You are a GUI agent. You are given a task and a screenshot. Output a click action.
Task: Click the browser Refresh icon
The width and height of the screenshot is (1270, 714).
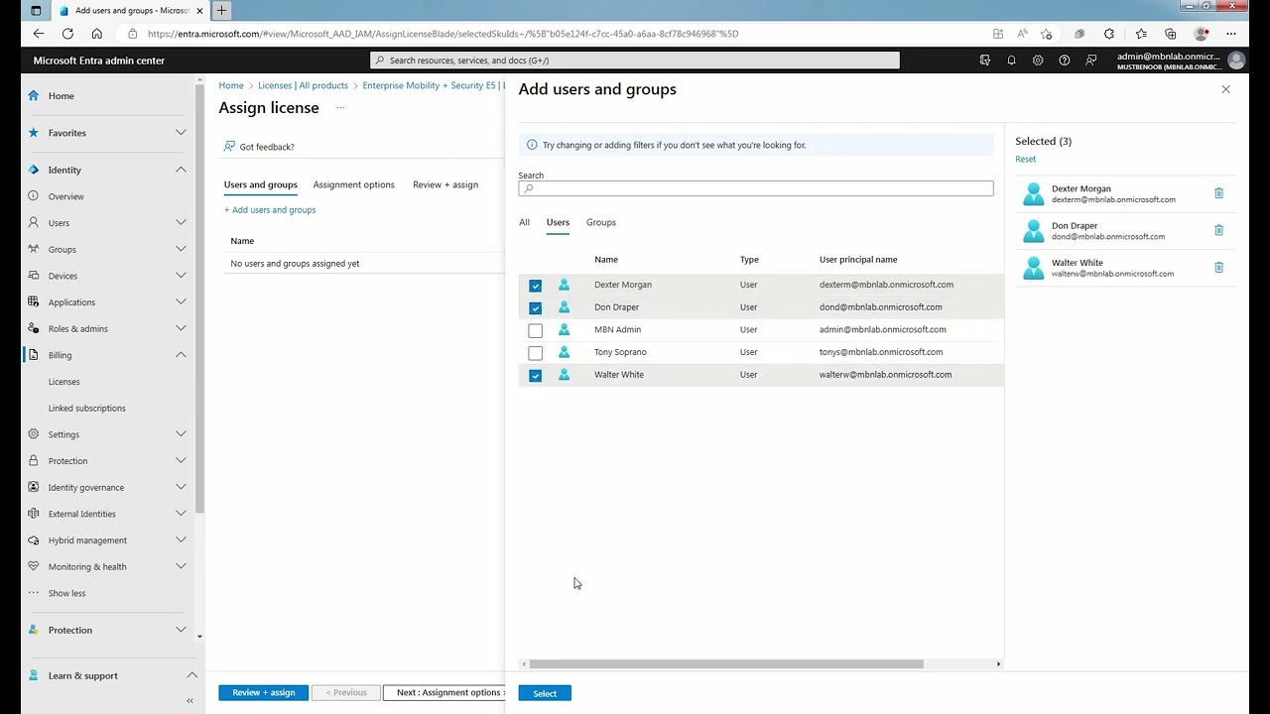[x=67, y=34]
